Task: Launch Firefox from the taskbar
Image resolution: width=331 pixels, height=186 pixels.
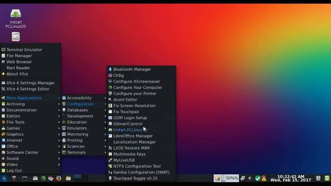Action: pos(58,178)
